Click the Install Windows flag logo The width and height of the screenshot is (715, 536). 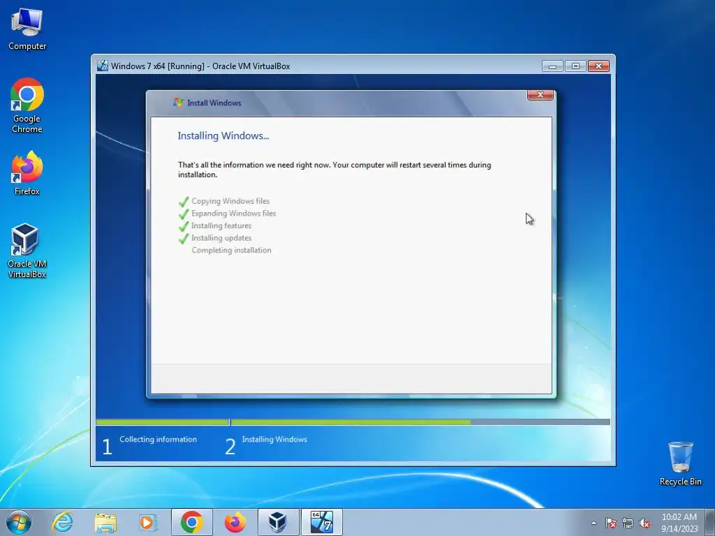point(178,103)
